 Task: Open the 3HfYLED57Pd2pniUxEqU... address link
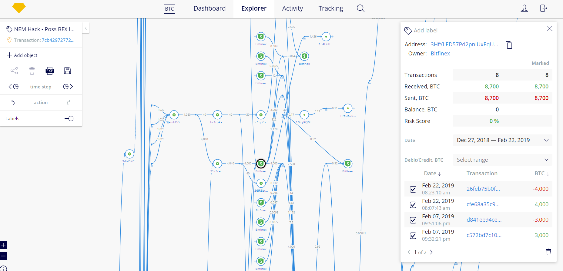464,45
